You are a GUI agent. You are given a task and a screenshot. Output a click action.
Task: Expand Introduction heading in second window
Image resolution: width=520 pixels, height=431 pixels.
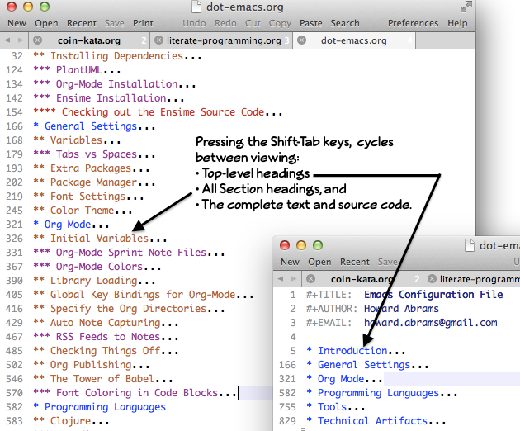[x=356, y=351]
